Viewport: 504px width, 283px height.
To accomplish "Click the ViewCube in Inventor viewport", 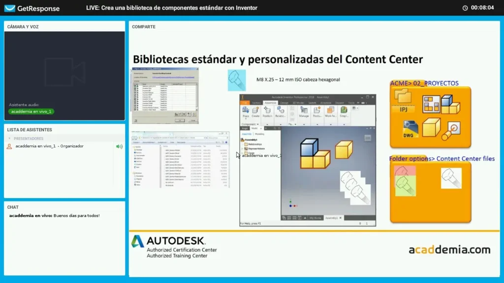I will pyautogui.click(x=367, y=138).
